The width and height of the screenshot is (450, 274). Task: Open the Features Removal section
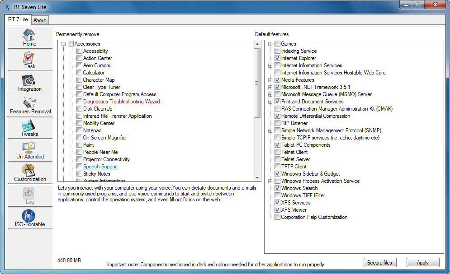30,105
